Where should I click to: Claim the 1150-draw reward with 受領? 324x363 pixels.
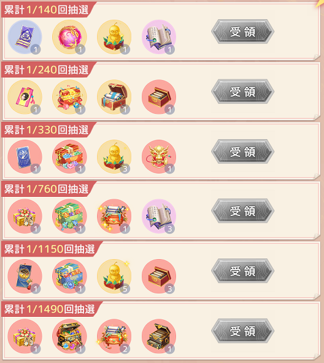[242, 271]
